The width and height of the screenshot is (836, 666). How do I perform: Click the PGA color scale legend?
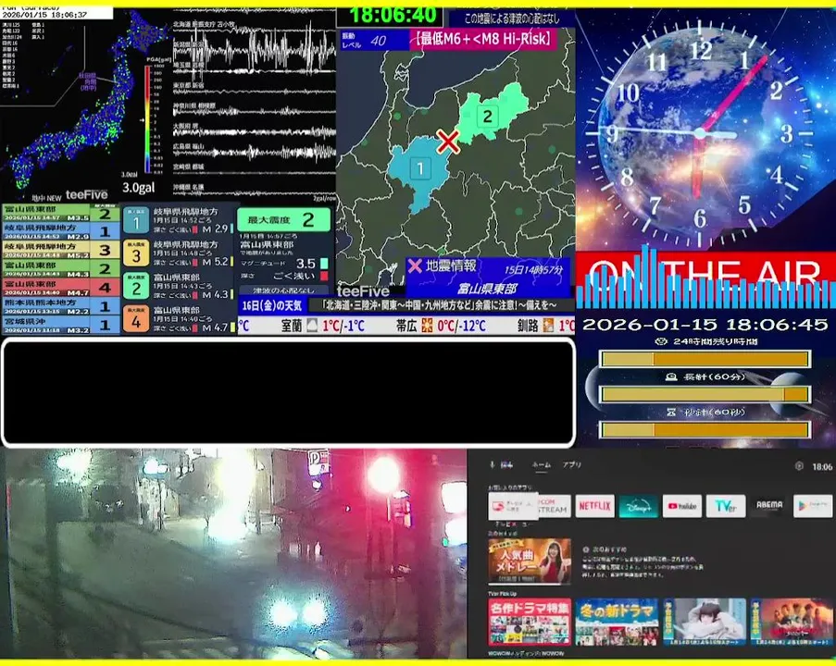tap(148, 118)
